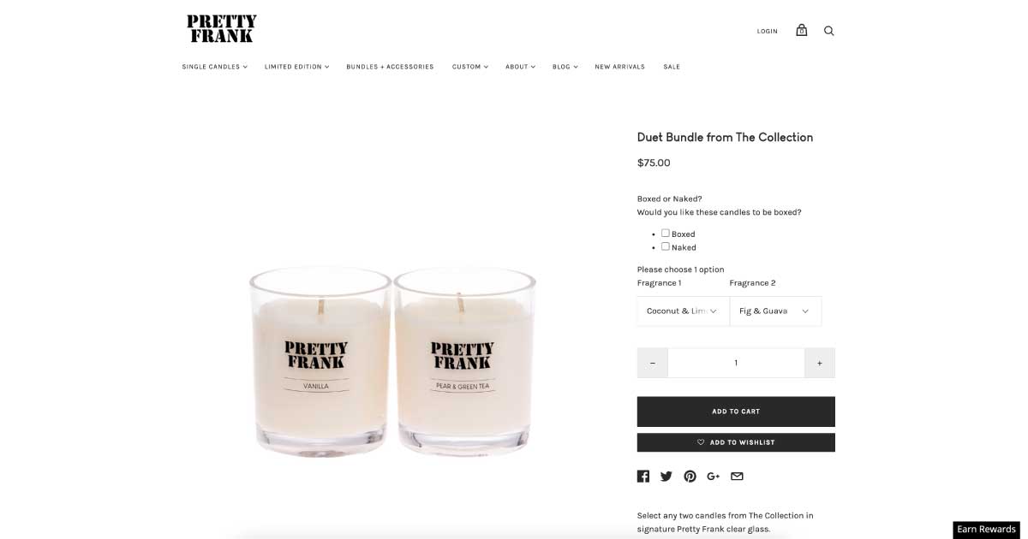Share product on Twitter
Screen dimensions: 1028x539
click(x=666, y=477)
